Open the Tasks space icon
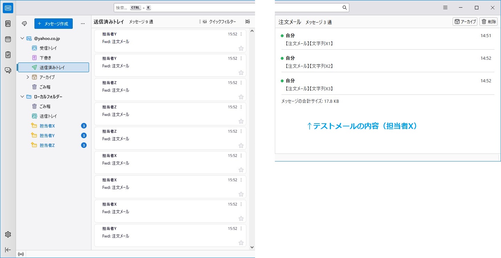The height and width of the screenshot is (258, 501). coord(8,55)
